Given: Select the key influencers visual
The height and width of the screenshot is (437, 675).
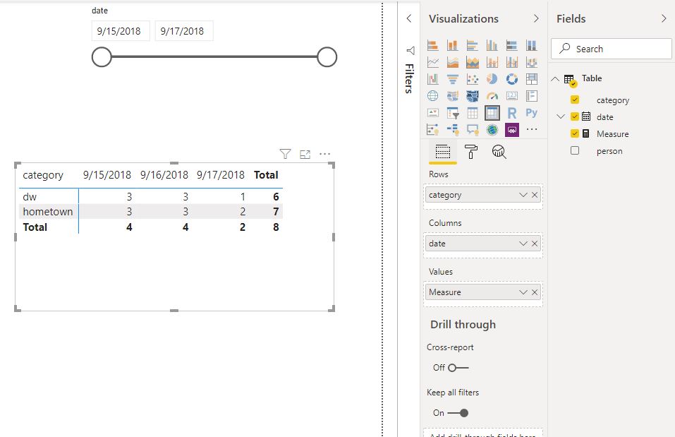Looking at the screenshot, I should [432, 129].
